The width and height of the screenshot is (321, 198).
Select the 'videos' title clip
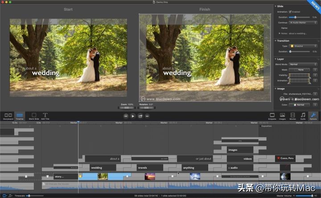coord(240,158)
